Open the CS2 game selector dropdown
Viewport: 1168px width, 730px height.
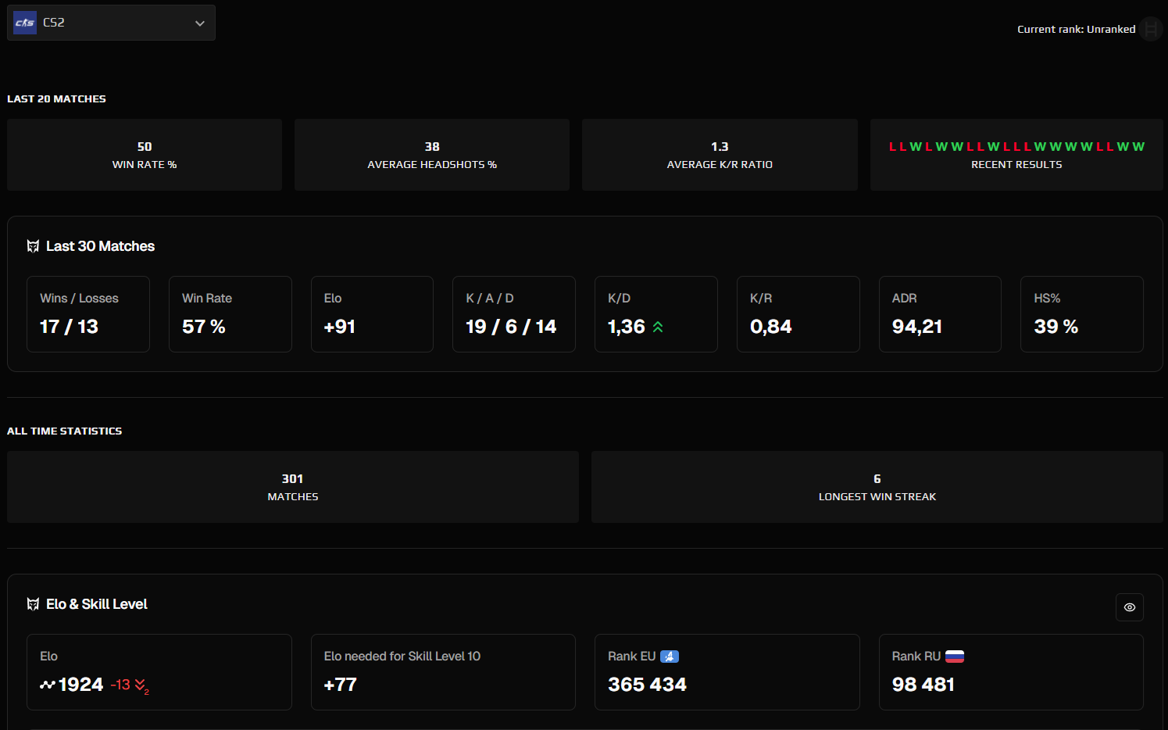point(111,23)
